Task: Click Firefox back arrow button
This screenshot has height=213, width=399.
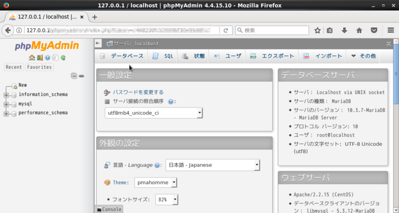Action: (8, 30)
